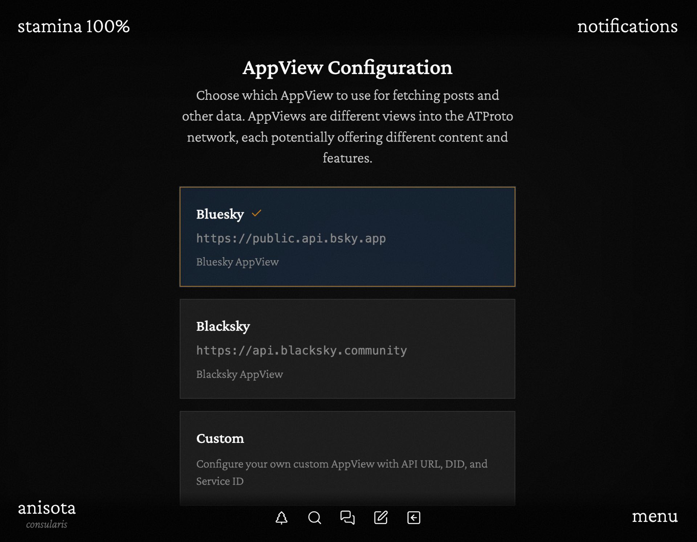
Task: Open the chat bubbles messages icon
Action: tap(347, 518)
